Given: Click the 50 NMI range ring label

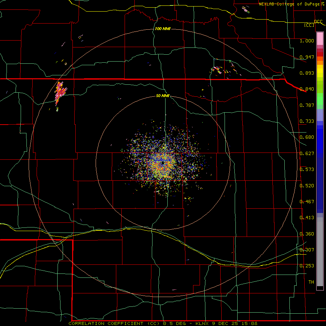Looking at the screenshot, I should (x=163, y=96).
